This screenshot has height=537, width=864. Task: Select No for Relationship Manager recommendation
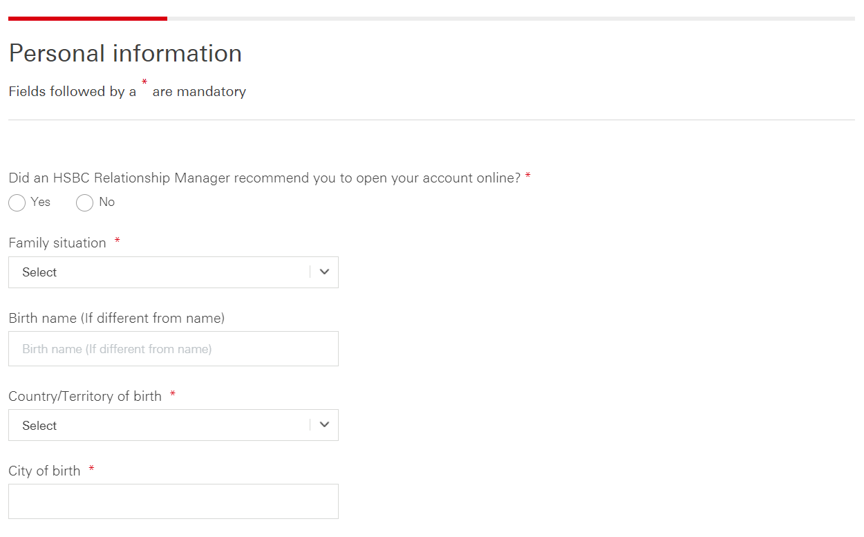coord(84,203)
